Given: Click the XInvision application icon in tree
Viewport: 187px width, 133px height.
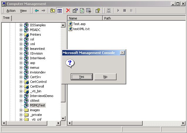Looking at the screenshot, I should (26, 53).
